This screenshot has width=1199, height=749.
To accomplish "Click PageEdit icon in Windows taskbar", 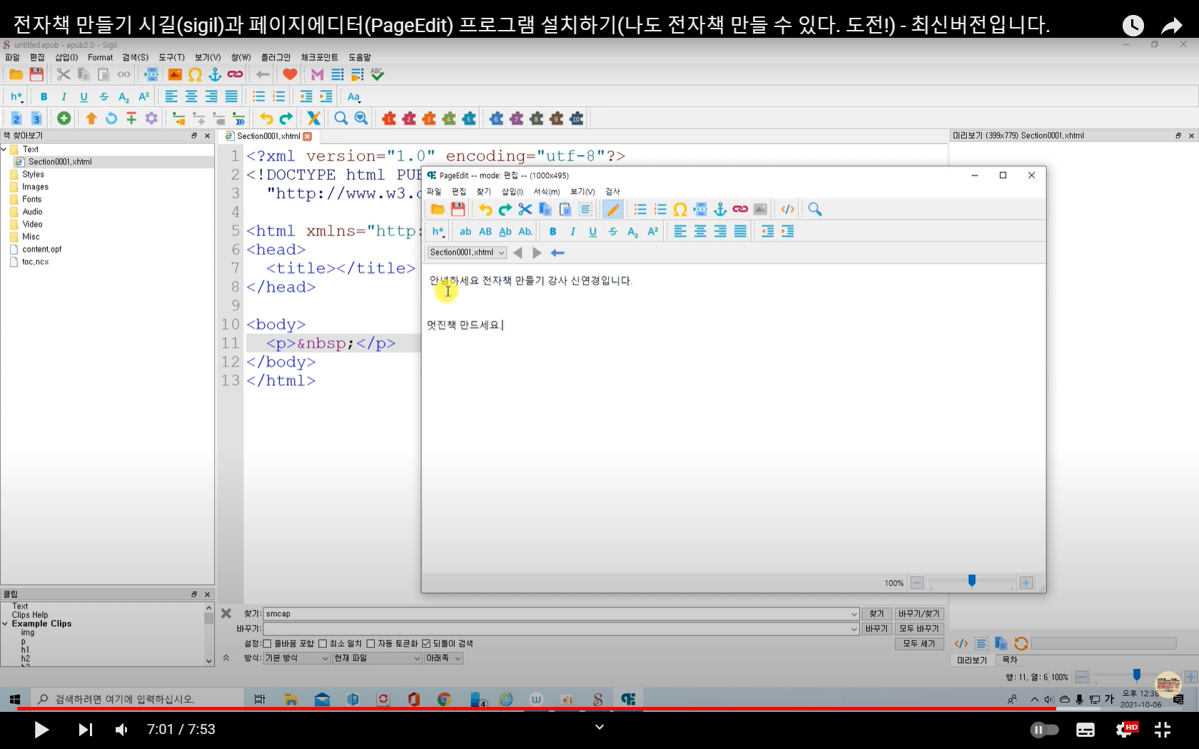I will 628,699.
